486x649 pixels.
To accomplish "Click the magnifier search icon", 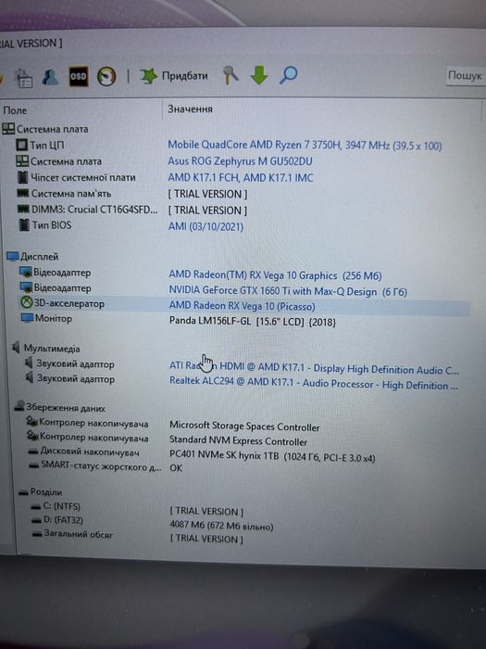I will 289,75.
